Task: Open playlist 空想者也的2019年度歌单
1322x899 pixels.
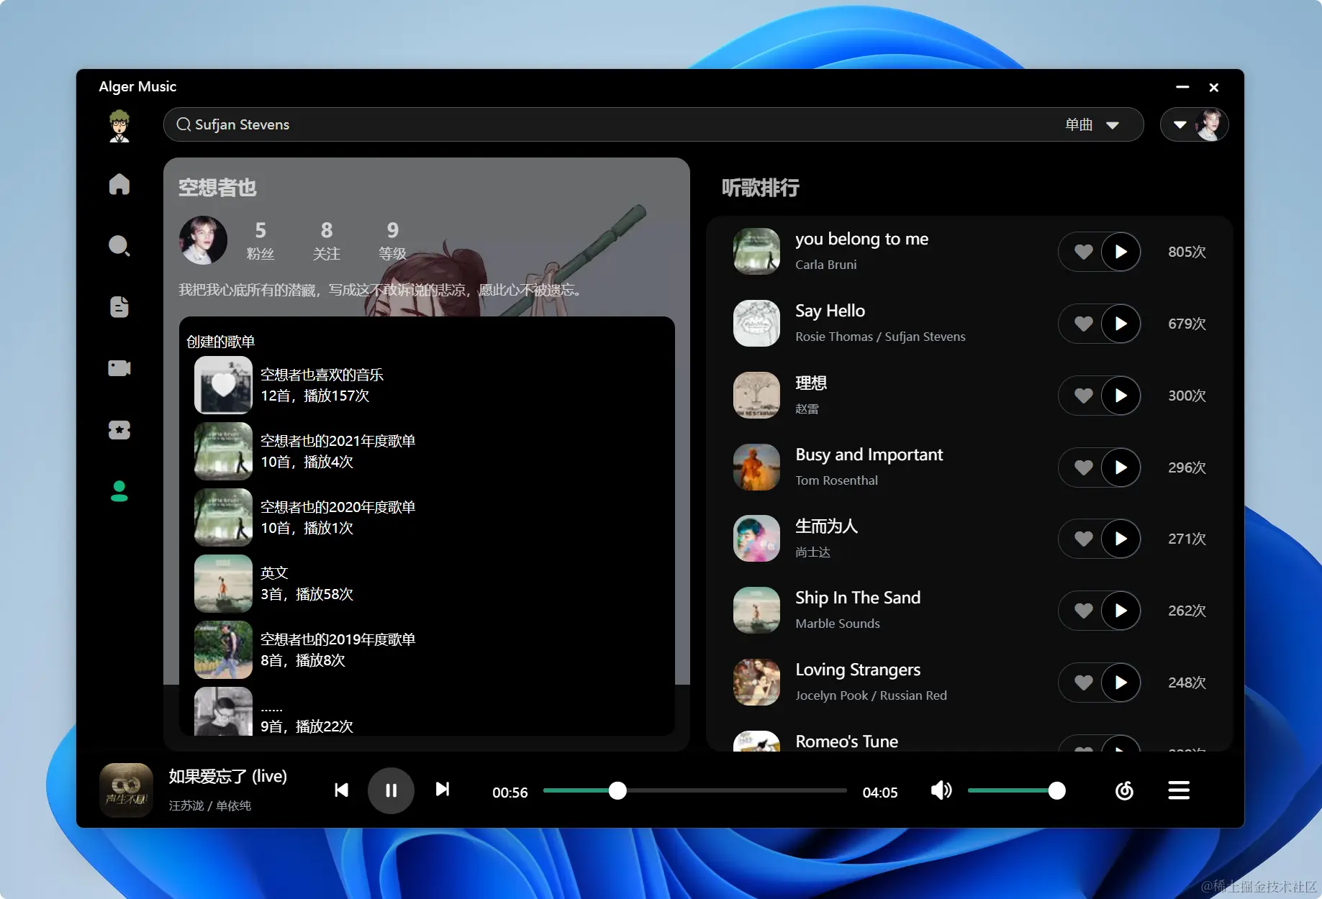Action: point(427,649)
